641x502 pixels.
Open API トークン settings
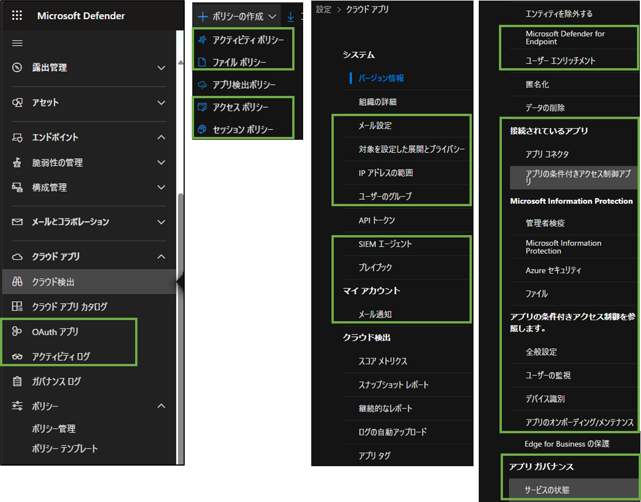377,220
